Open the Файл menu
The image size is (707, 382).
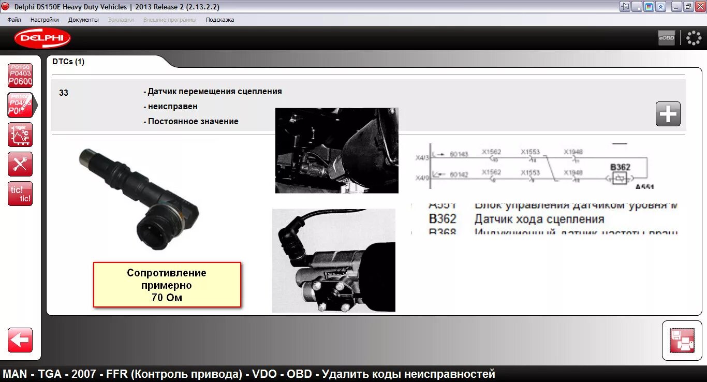point(14,20)
